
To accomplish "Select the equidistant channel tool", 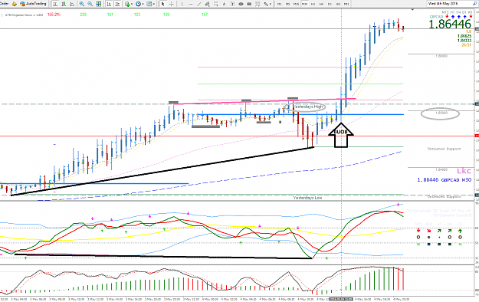I will click(x=207, y=4).
